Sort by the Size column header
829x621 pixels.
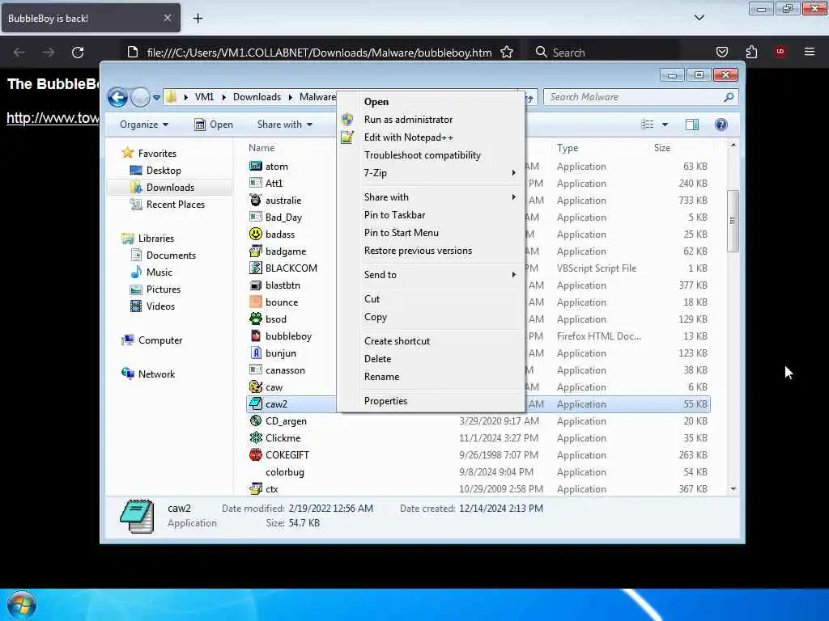(662, 148)
